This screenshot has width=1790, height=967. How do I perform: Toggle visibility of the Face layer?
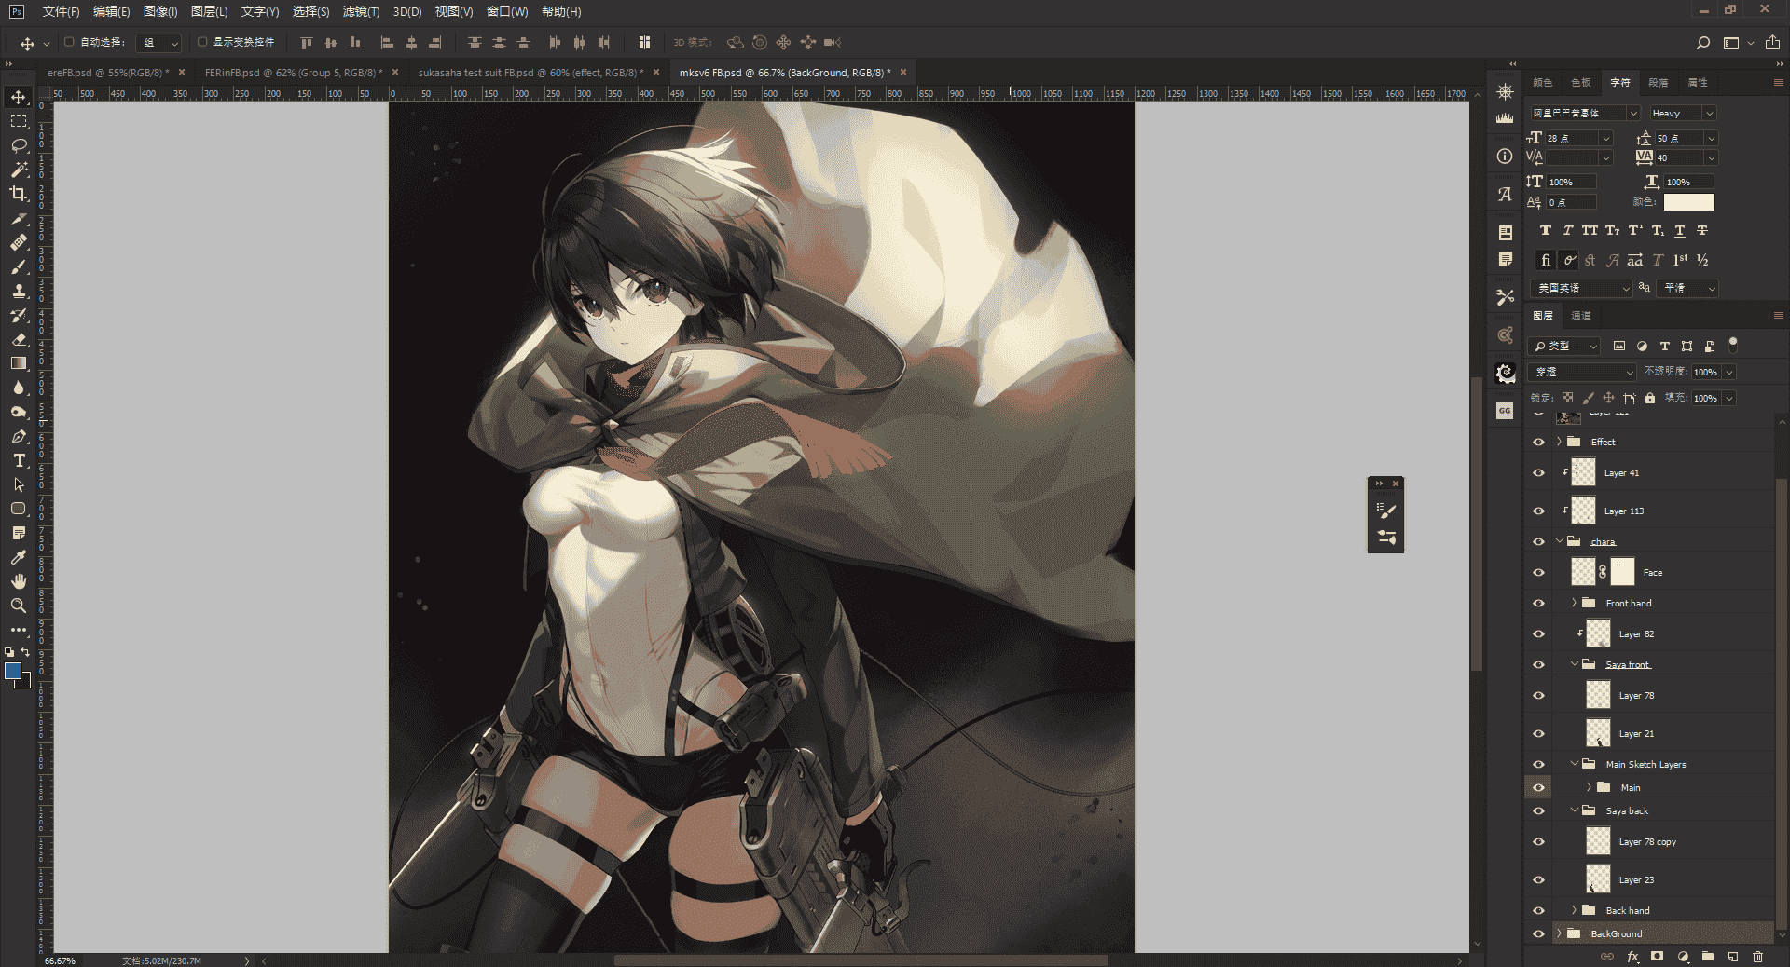(x=1538, y=572)
